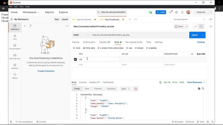Toggle response line wrap icon
Image resolution: width=223 pixels, height=125 pixels.
pos(136,89)
